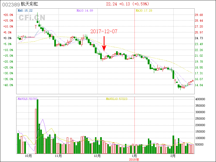The width and height of the screenshot is (216, 162).
Task: Click the MA10:14.89 indicator label
Action: (85, 11)
